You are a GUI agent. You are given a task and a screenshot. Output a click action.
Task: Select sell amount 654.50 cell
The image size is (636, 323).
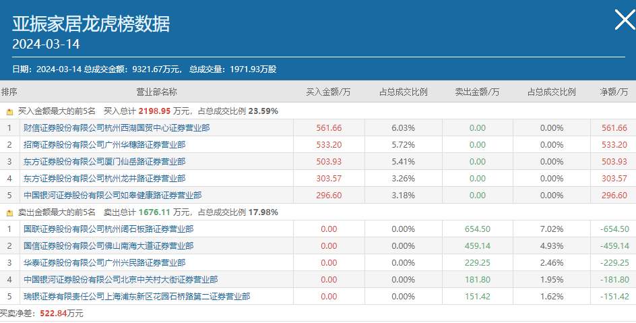click(478, 229)
